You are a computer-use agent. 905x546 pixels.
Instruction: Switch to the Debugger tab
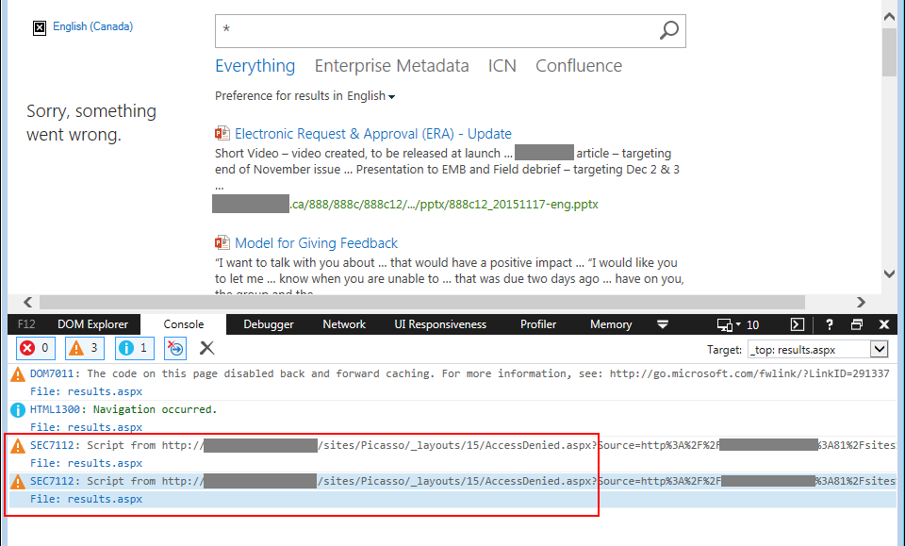(x=269, y=324)
